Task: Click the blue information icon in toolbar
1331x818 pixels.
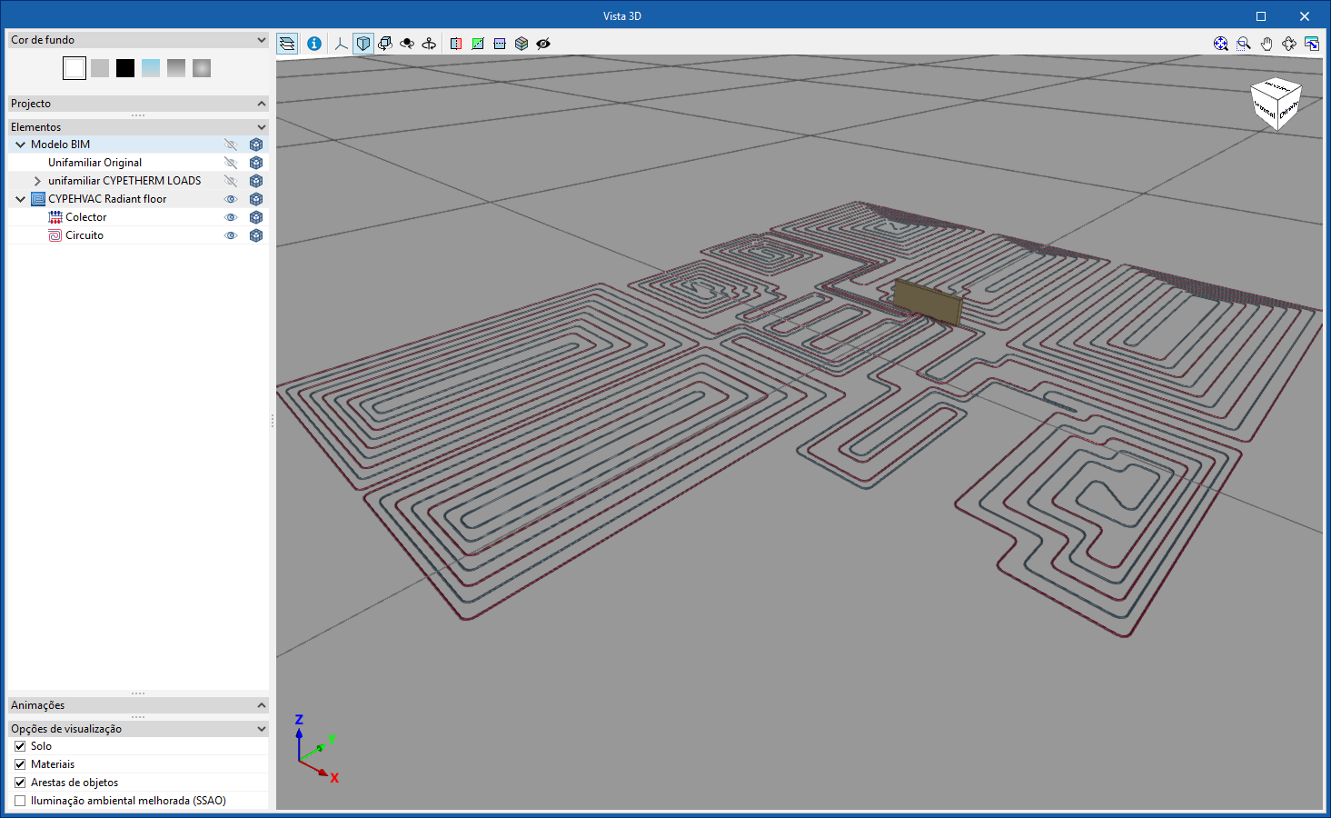Action: point(314,44)
